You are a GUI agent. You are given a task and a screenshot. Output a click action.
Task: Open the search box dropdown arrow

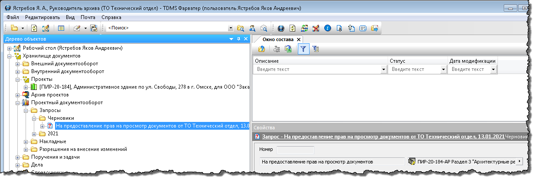231,28
